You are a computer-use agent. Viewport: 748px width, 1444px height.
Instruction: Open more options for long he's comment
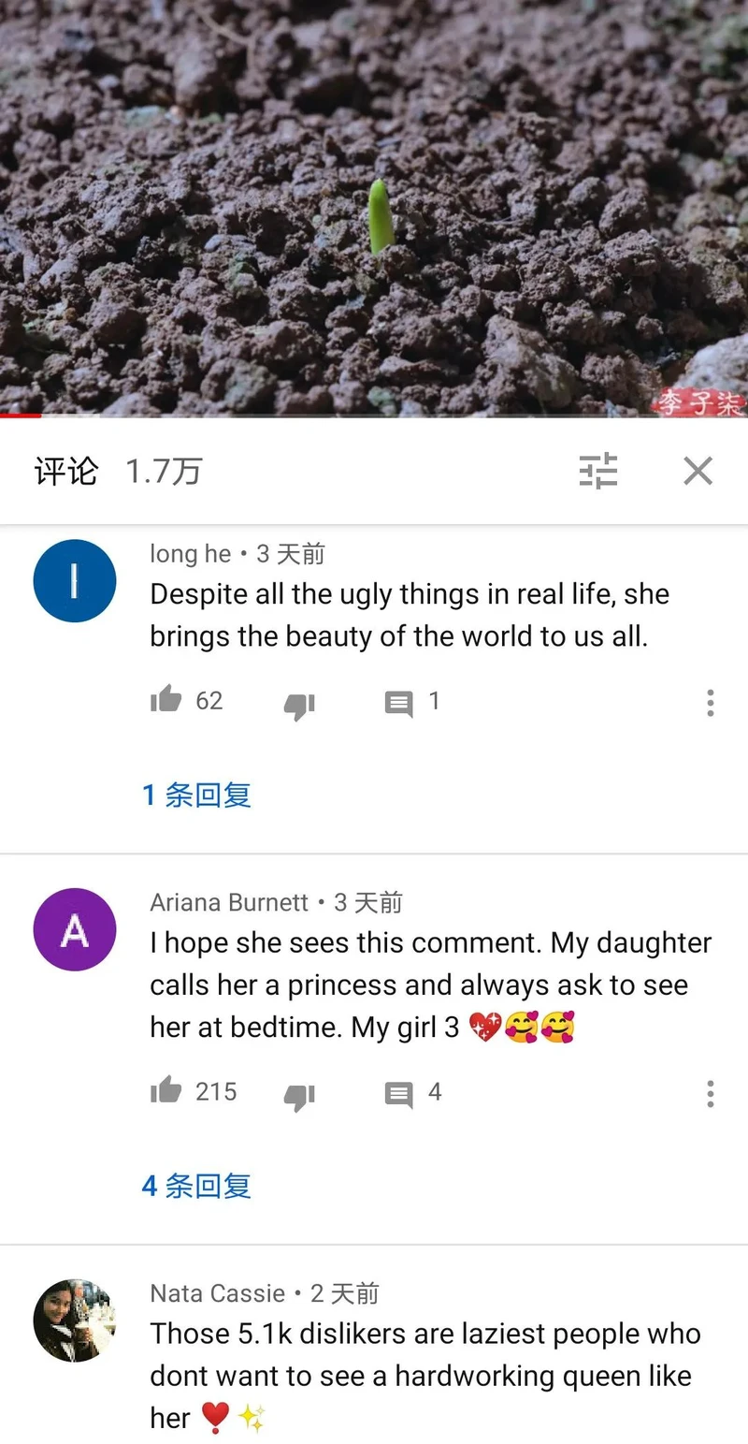tap(711, 703)
